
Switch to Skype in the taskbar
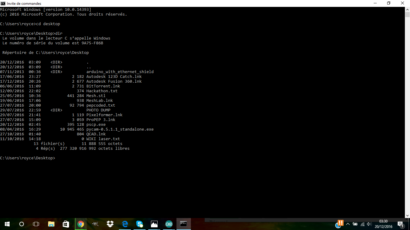click(139, 224)
